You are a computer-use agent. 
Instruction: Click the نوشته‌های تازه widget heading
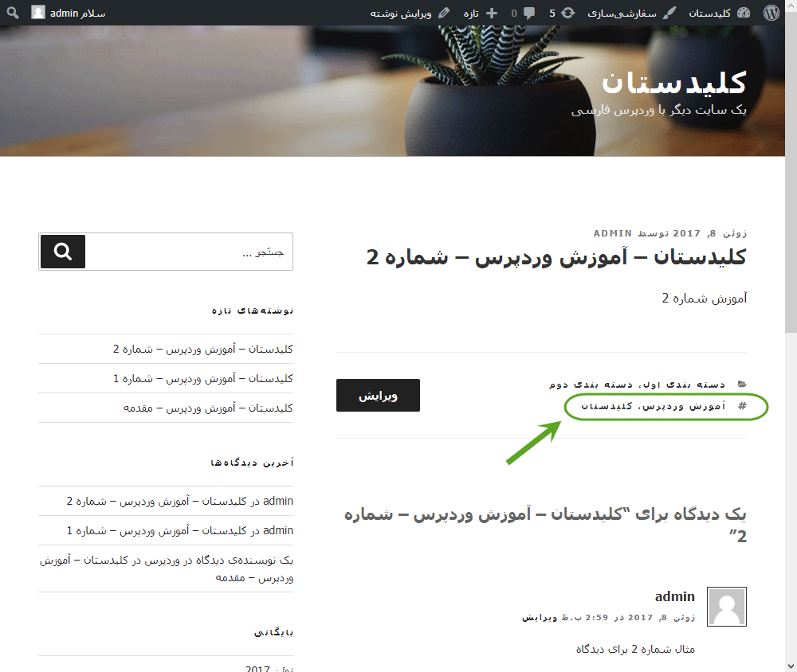pyautogui.click(x=253, y=310)
